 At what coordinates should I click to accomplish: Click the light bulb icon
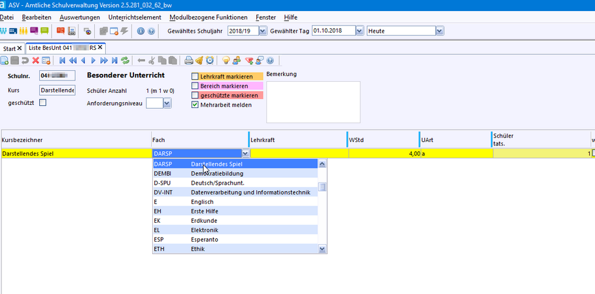[x=226, y=60]
